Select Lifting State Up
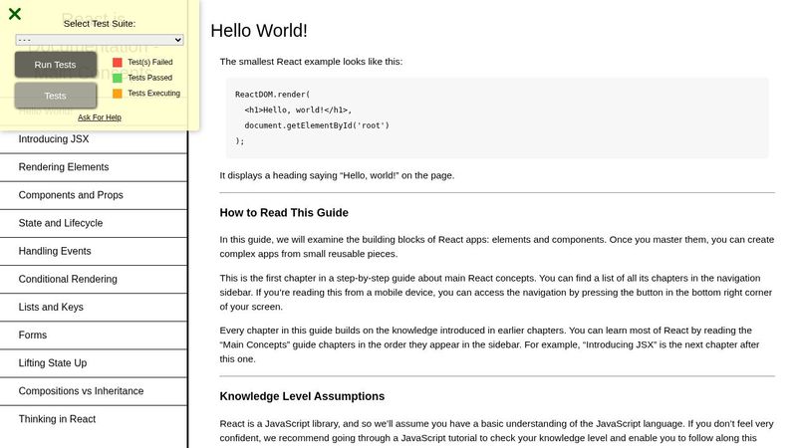 point(94,362)
